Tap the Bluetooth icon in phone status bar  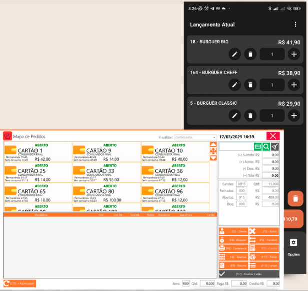tap(270, 8)
